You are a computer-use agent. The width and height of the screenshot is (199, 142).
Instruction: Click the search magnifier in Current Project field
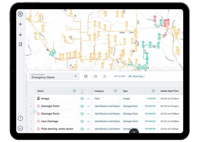(76, 76)
